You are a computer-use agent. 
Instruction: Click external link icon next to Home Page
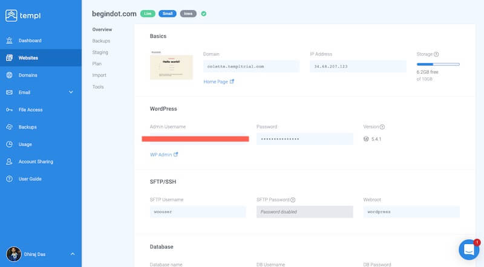click(232, 82)
